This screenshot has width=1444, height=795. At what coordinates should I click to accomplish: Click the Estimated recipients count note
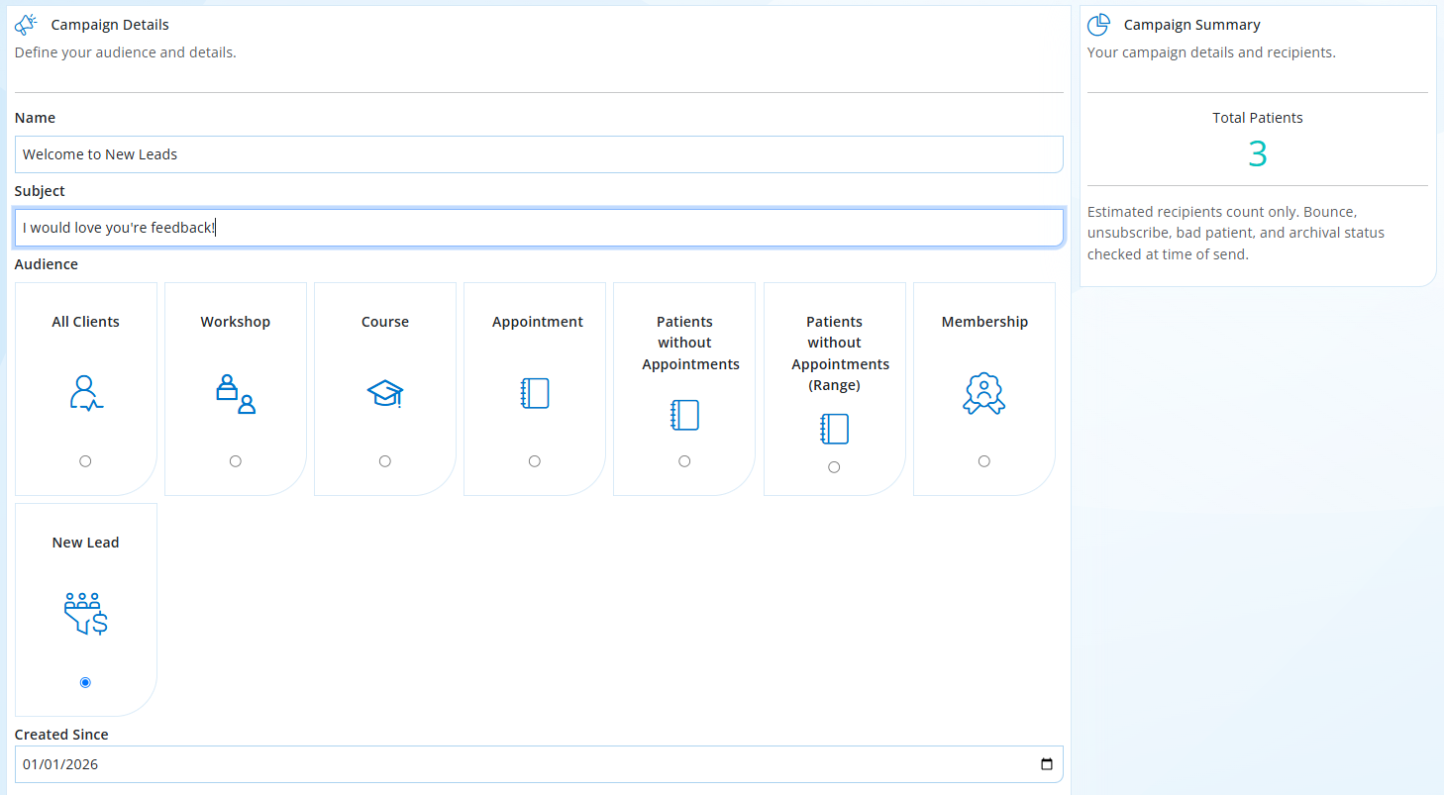pyautogui.click(x=1236, y=234)
